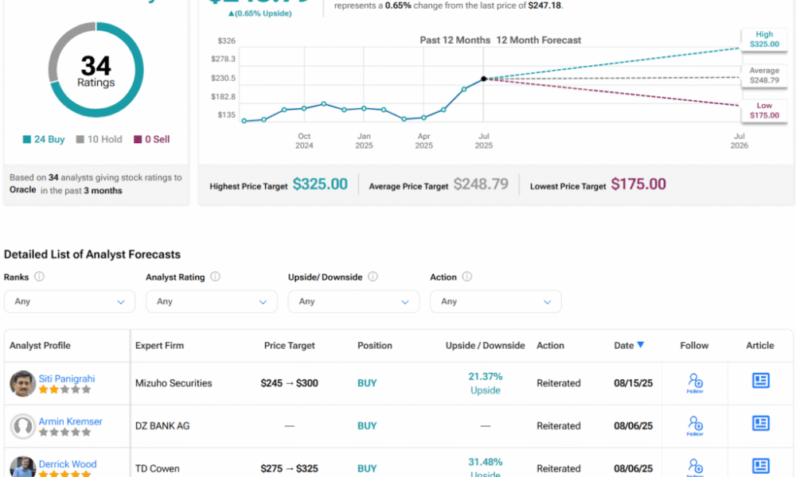The image size is (796, 477).
Task: Click the info icon next to Action filter
Action: [467, 277]
